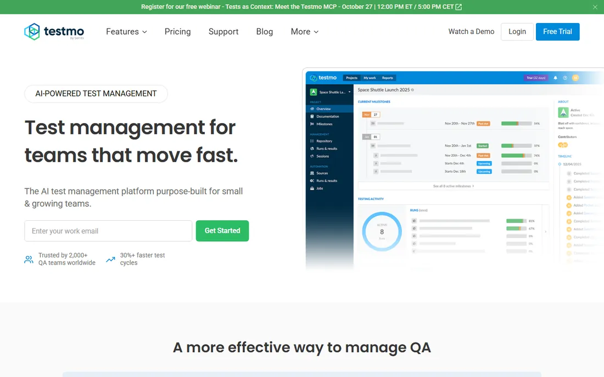The width and height of the screenshot is (604, 377).
Task: Open Space Shuttle project dropdown in preview
Action: tap(331, 92)
